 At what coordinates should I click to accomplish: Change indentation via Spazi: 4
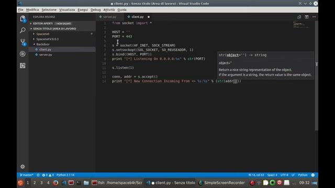[x=272, y=175]
